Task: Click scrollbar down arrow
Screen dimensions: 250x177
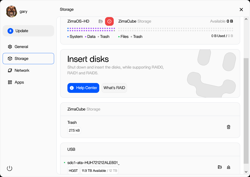Action: (x=246, y=172)
